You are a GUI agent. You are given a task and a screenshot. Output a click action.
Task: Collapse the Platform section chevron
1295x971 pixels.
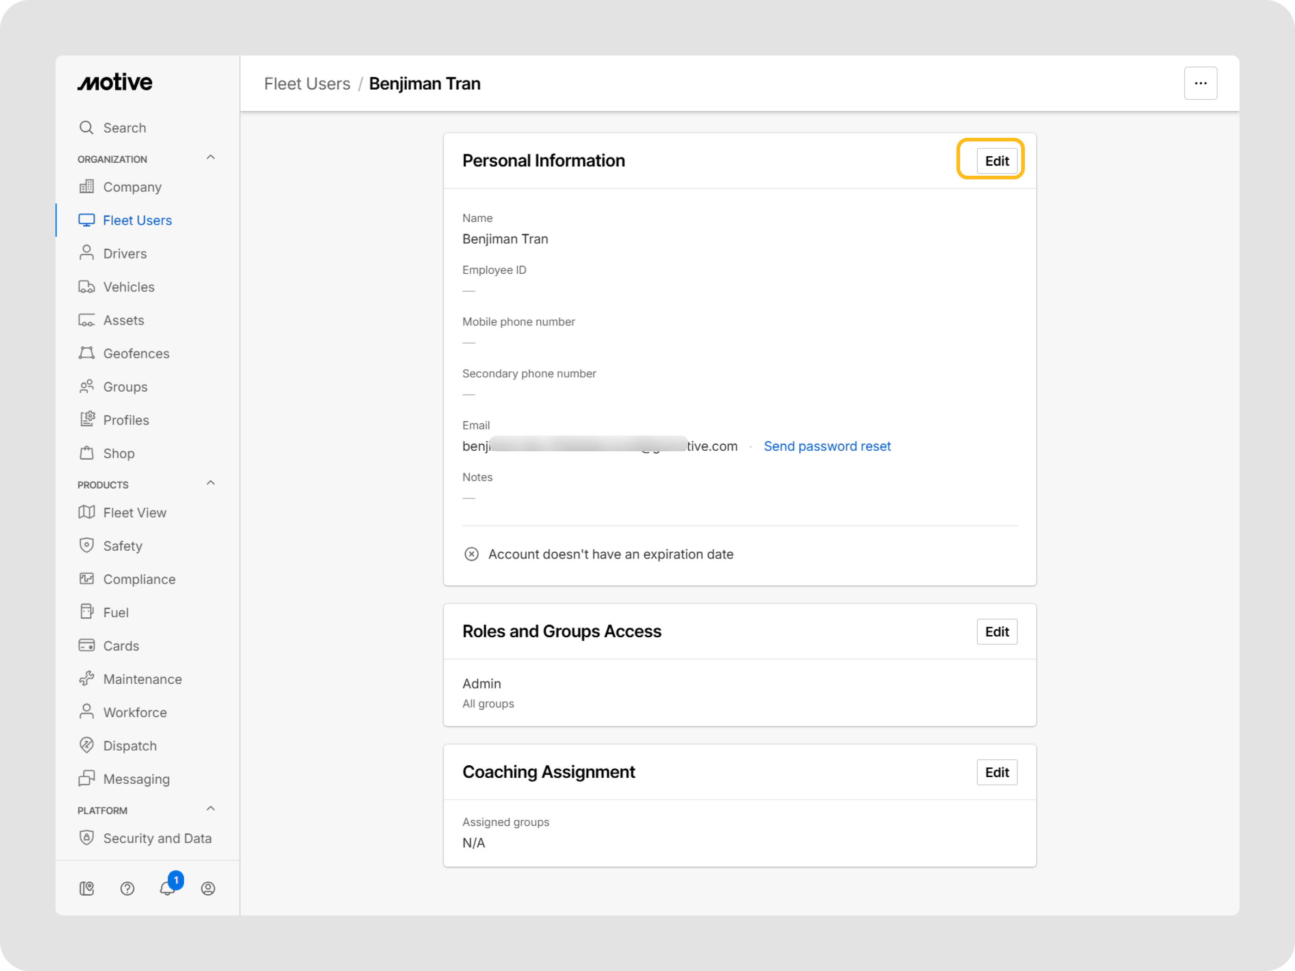pos(211,808)
